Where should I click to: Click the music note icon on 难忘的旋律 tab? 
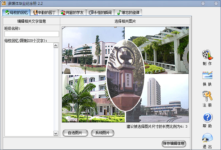click(x=119, y=13)
